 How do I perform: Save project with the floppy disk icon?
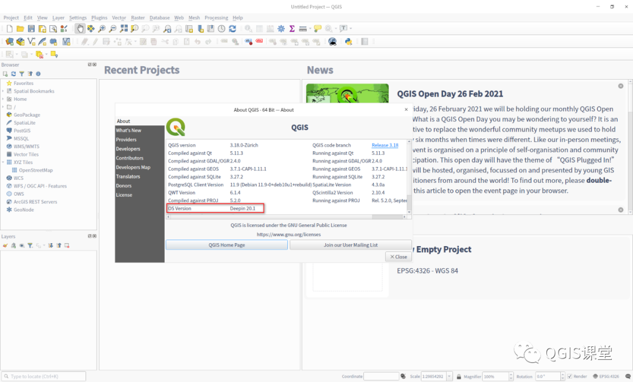tap(31, 29)
